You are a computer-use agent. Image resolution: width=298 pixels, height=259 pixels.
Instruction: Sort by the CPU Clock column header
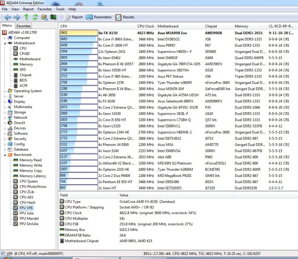(146, 26)
